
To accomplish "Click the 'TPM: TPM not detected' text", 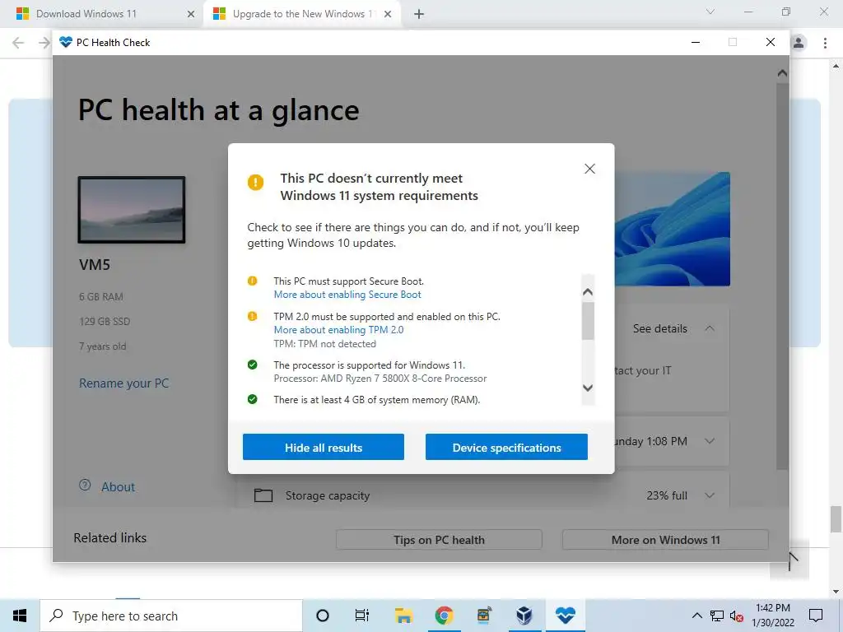I will click(324, 344).
